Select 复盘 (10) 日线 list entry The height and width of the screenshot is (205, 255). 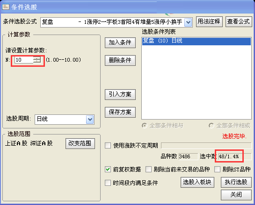click(197, 41)
